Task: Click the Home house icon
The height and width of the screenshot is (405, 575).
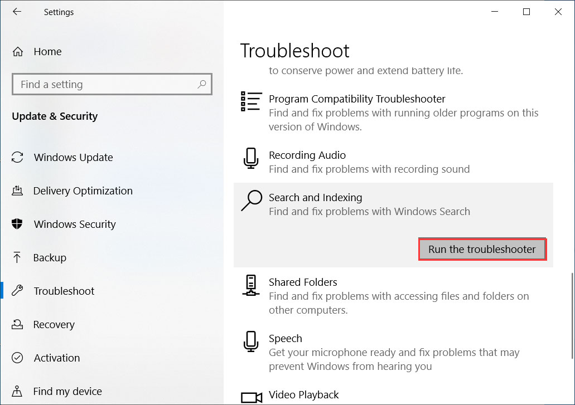Action: point(18,52)
